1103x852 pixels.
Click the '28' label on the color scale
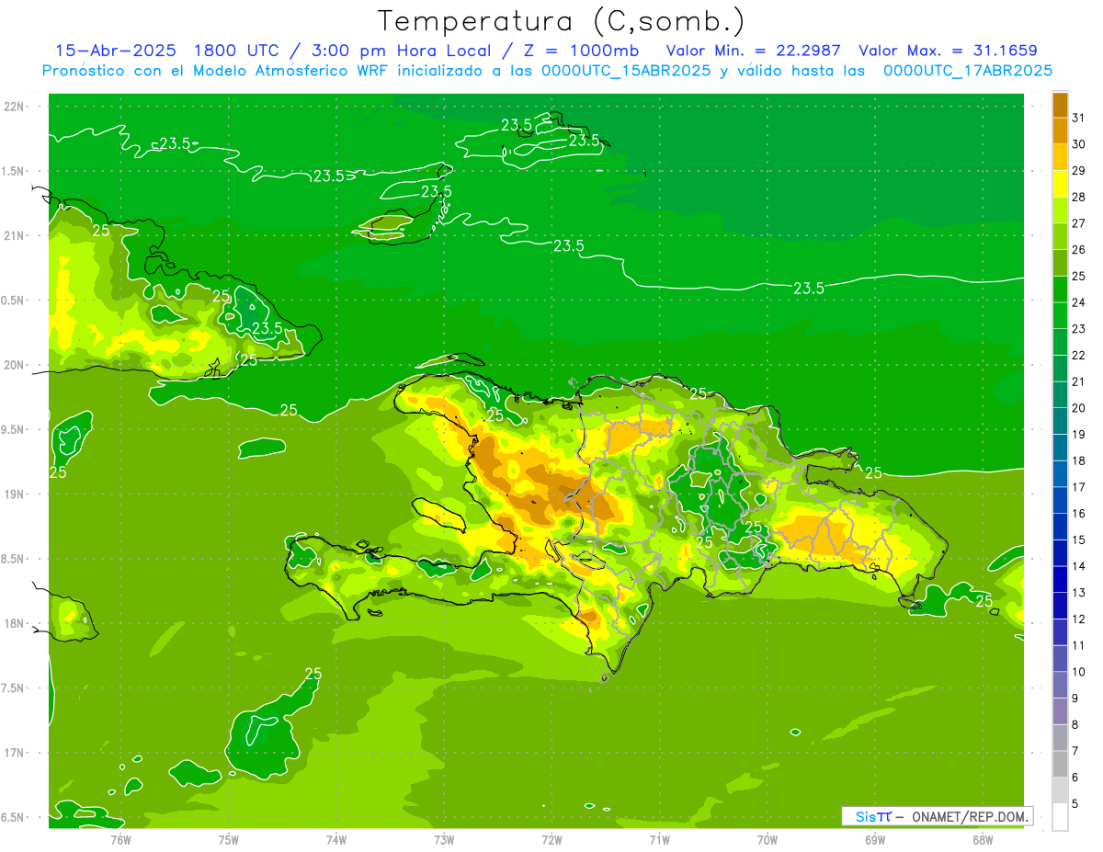click(x=1079, y=197)
